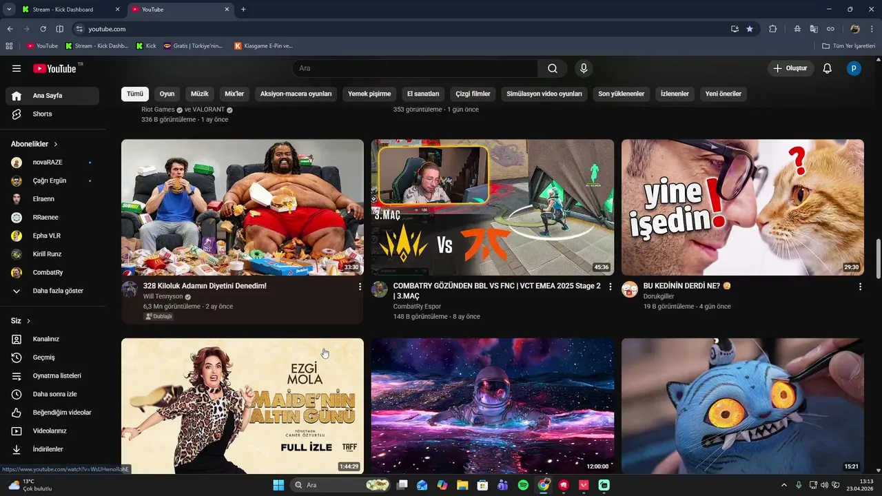Viewport: 882px width, 496px height.
Task: Open RRaenee channel subscription
Action: click(52, 217)
